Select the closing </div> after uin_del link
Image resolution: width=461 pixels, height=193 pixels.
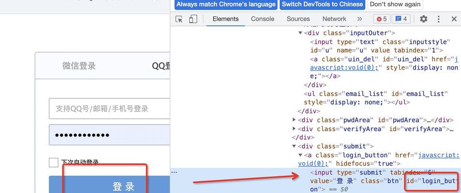(315, 85)
